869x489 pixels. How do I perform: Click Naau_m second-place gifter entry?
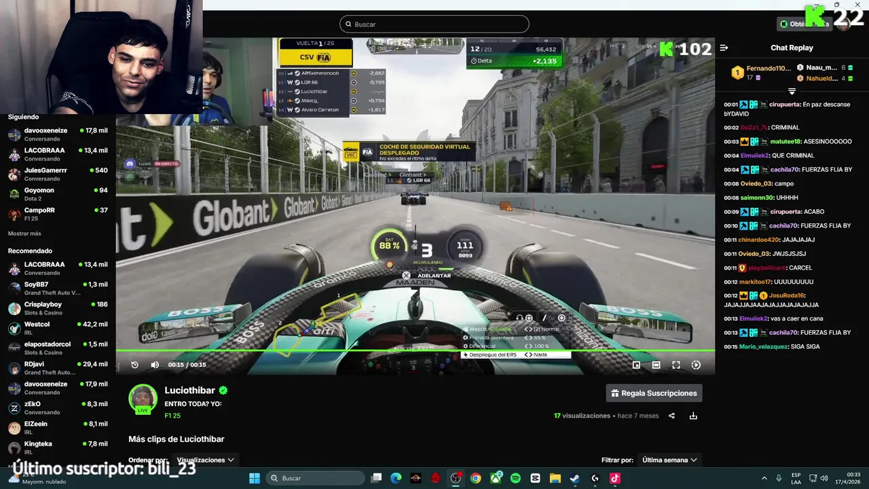(825, 68)
